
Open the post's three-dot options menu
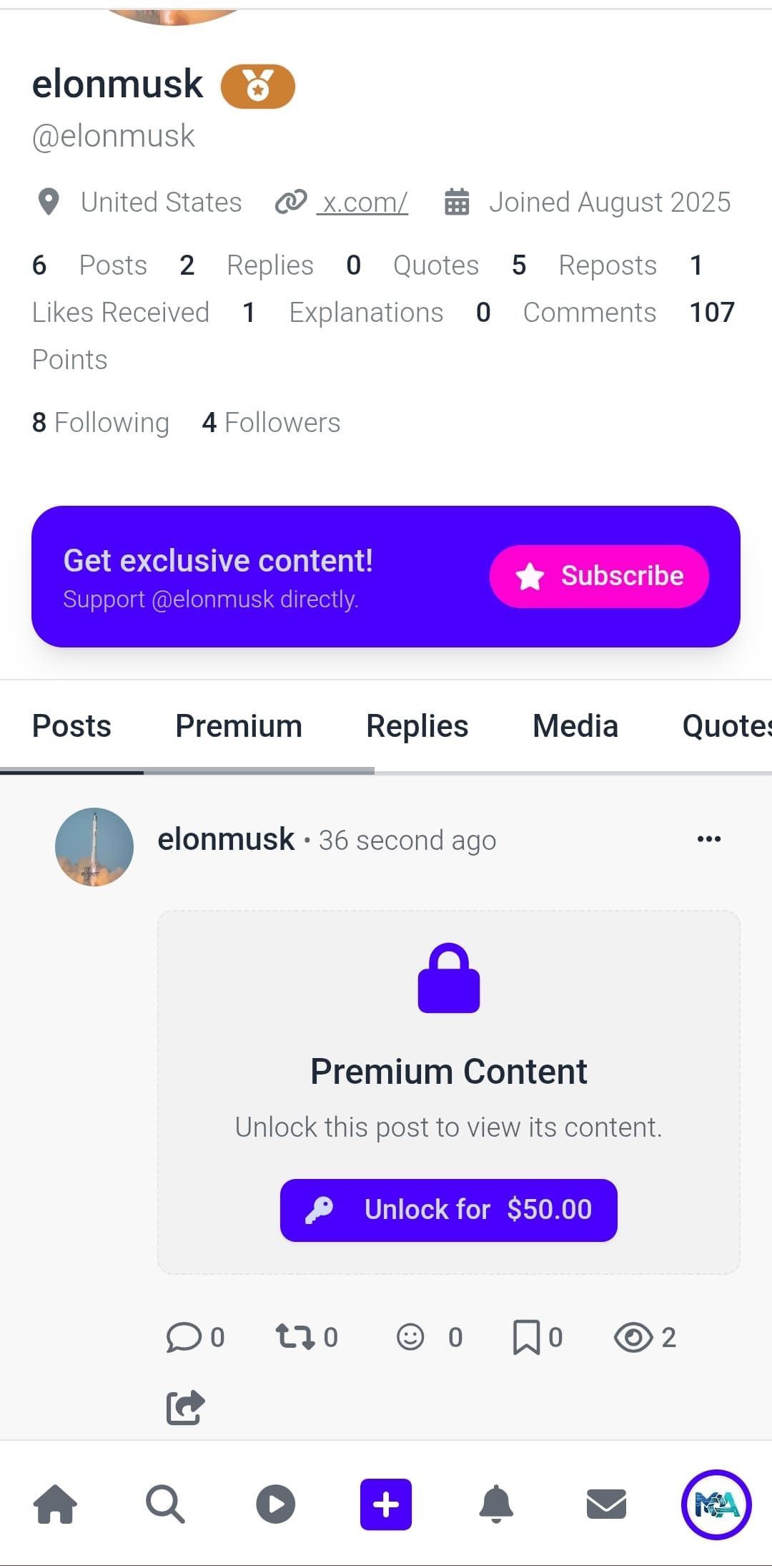click(708, 839)
